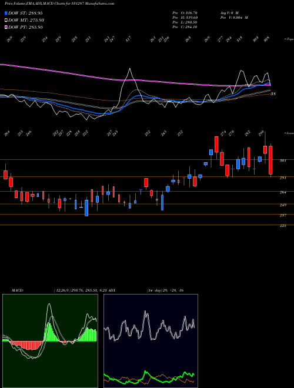Click the 'MACD:' indicator heading
This screenshot has width=294, height=388.
coord(18,290)
